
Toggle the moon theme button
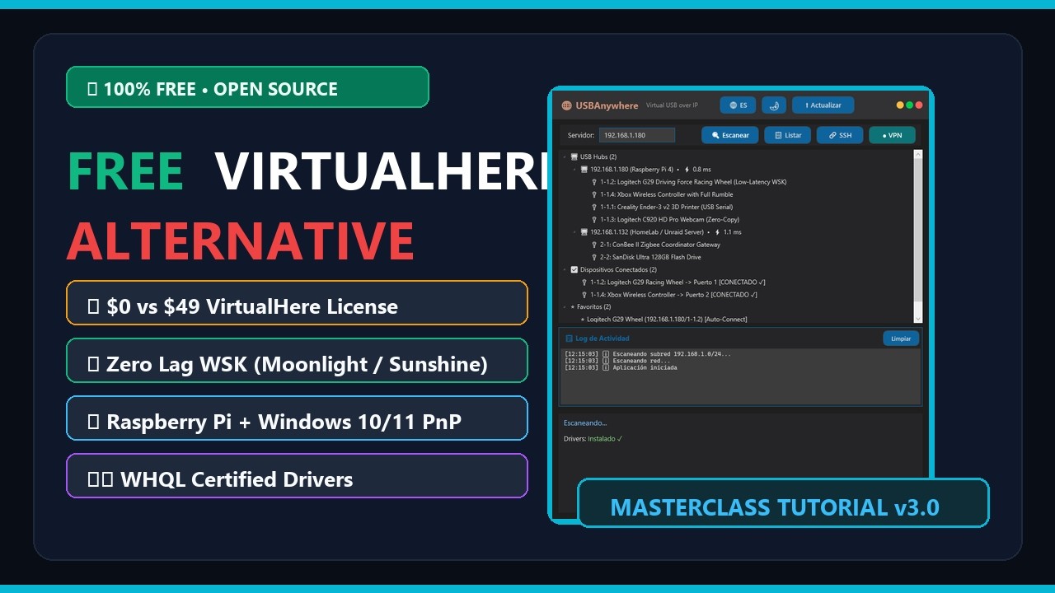click(x=773, y=105)
